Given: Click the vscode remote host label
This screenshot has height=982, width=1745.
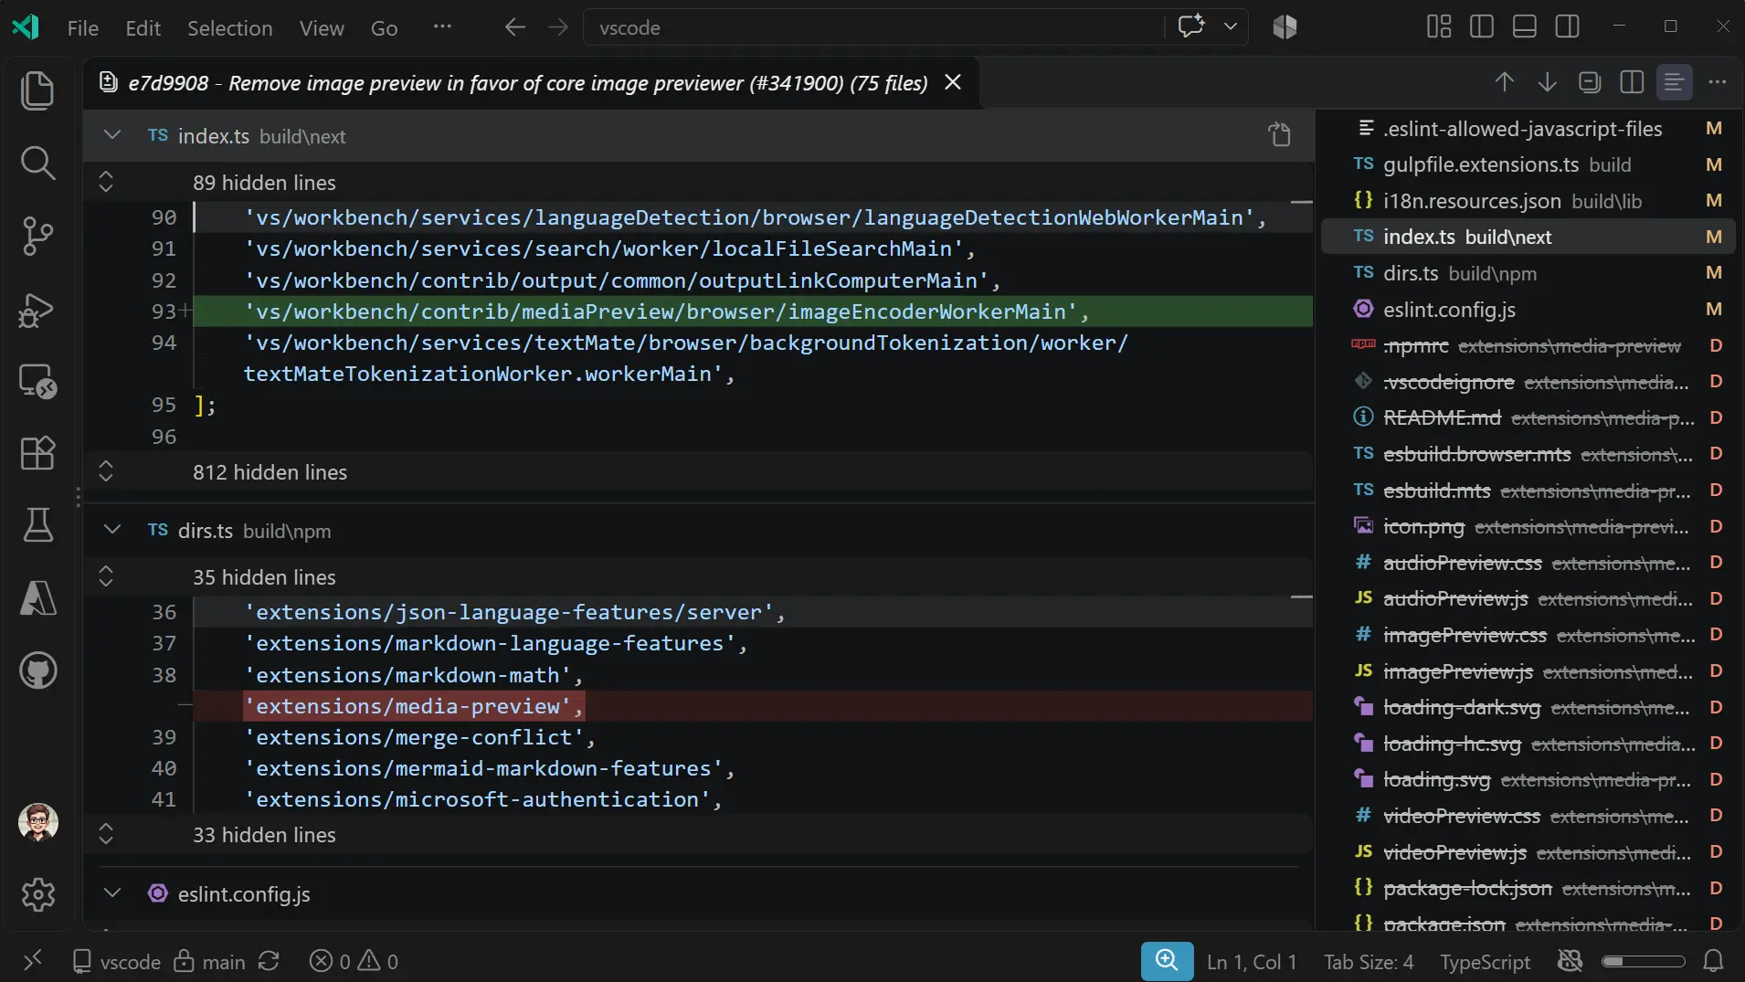Looking at the screenshot, I should point(116,961).
